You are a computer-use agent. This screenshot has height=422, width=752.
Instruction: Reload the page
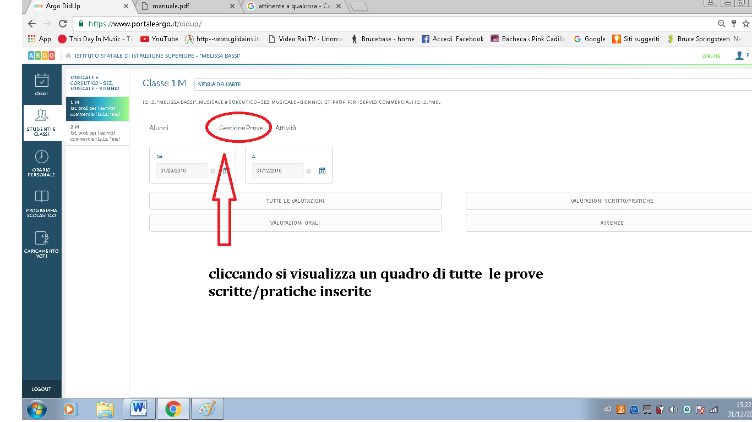63,24
